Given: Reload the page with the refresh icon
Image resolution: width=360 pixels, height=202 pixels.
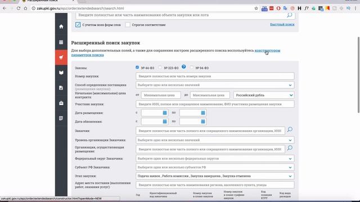Looking at the screenshot, I should tap(19, 8).
